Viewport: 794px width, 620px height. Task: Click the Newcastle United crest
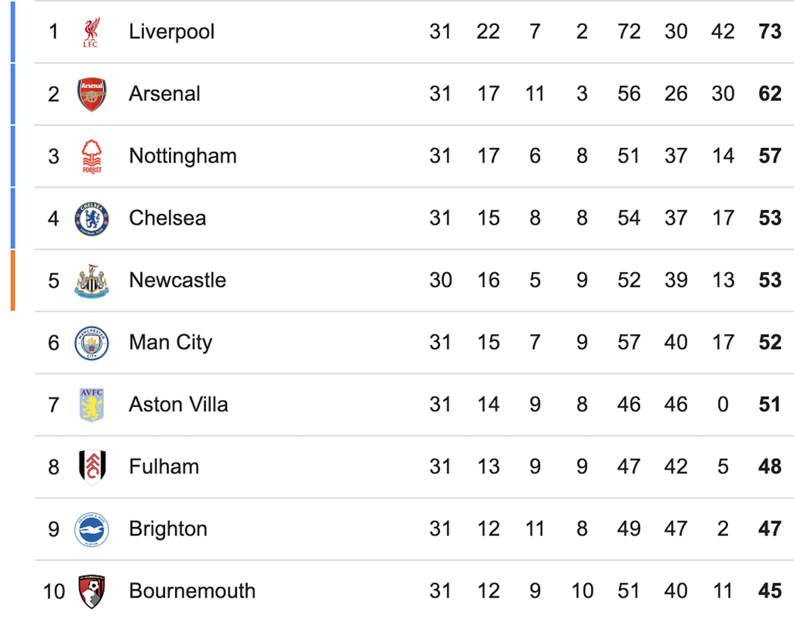[91, 281]
